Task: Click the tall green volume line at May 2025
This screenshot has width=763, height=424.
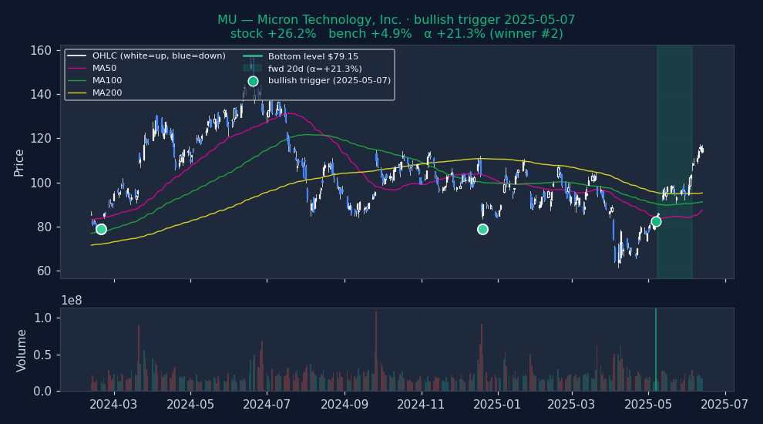Action: 656,347
